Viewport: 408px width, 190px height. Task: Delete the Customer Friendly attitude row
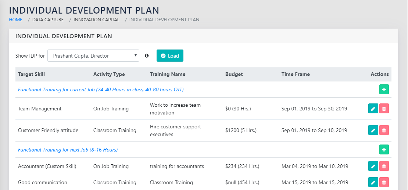click(384, 130)
